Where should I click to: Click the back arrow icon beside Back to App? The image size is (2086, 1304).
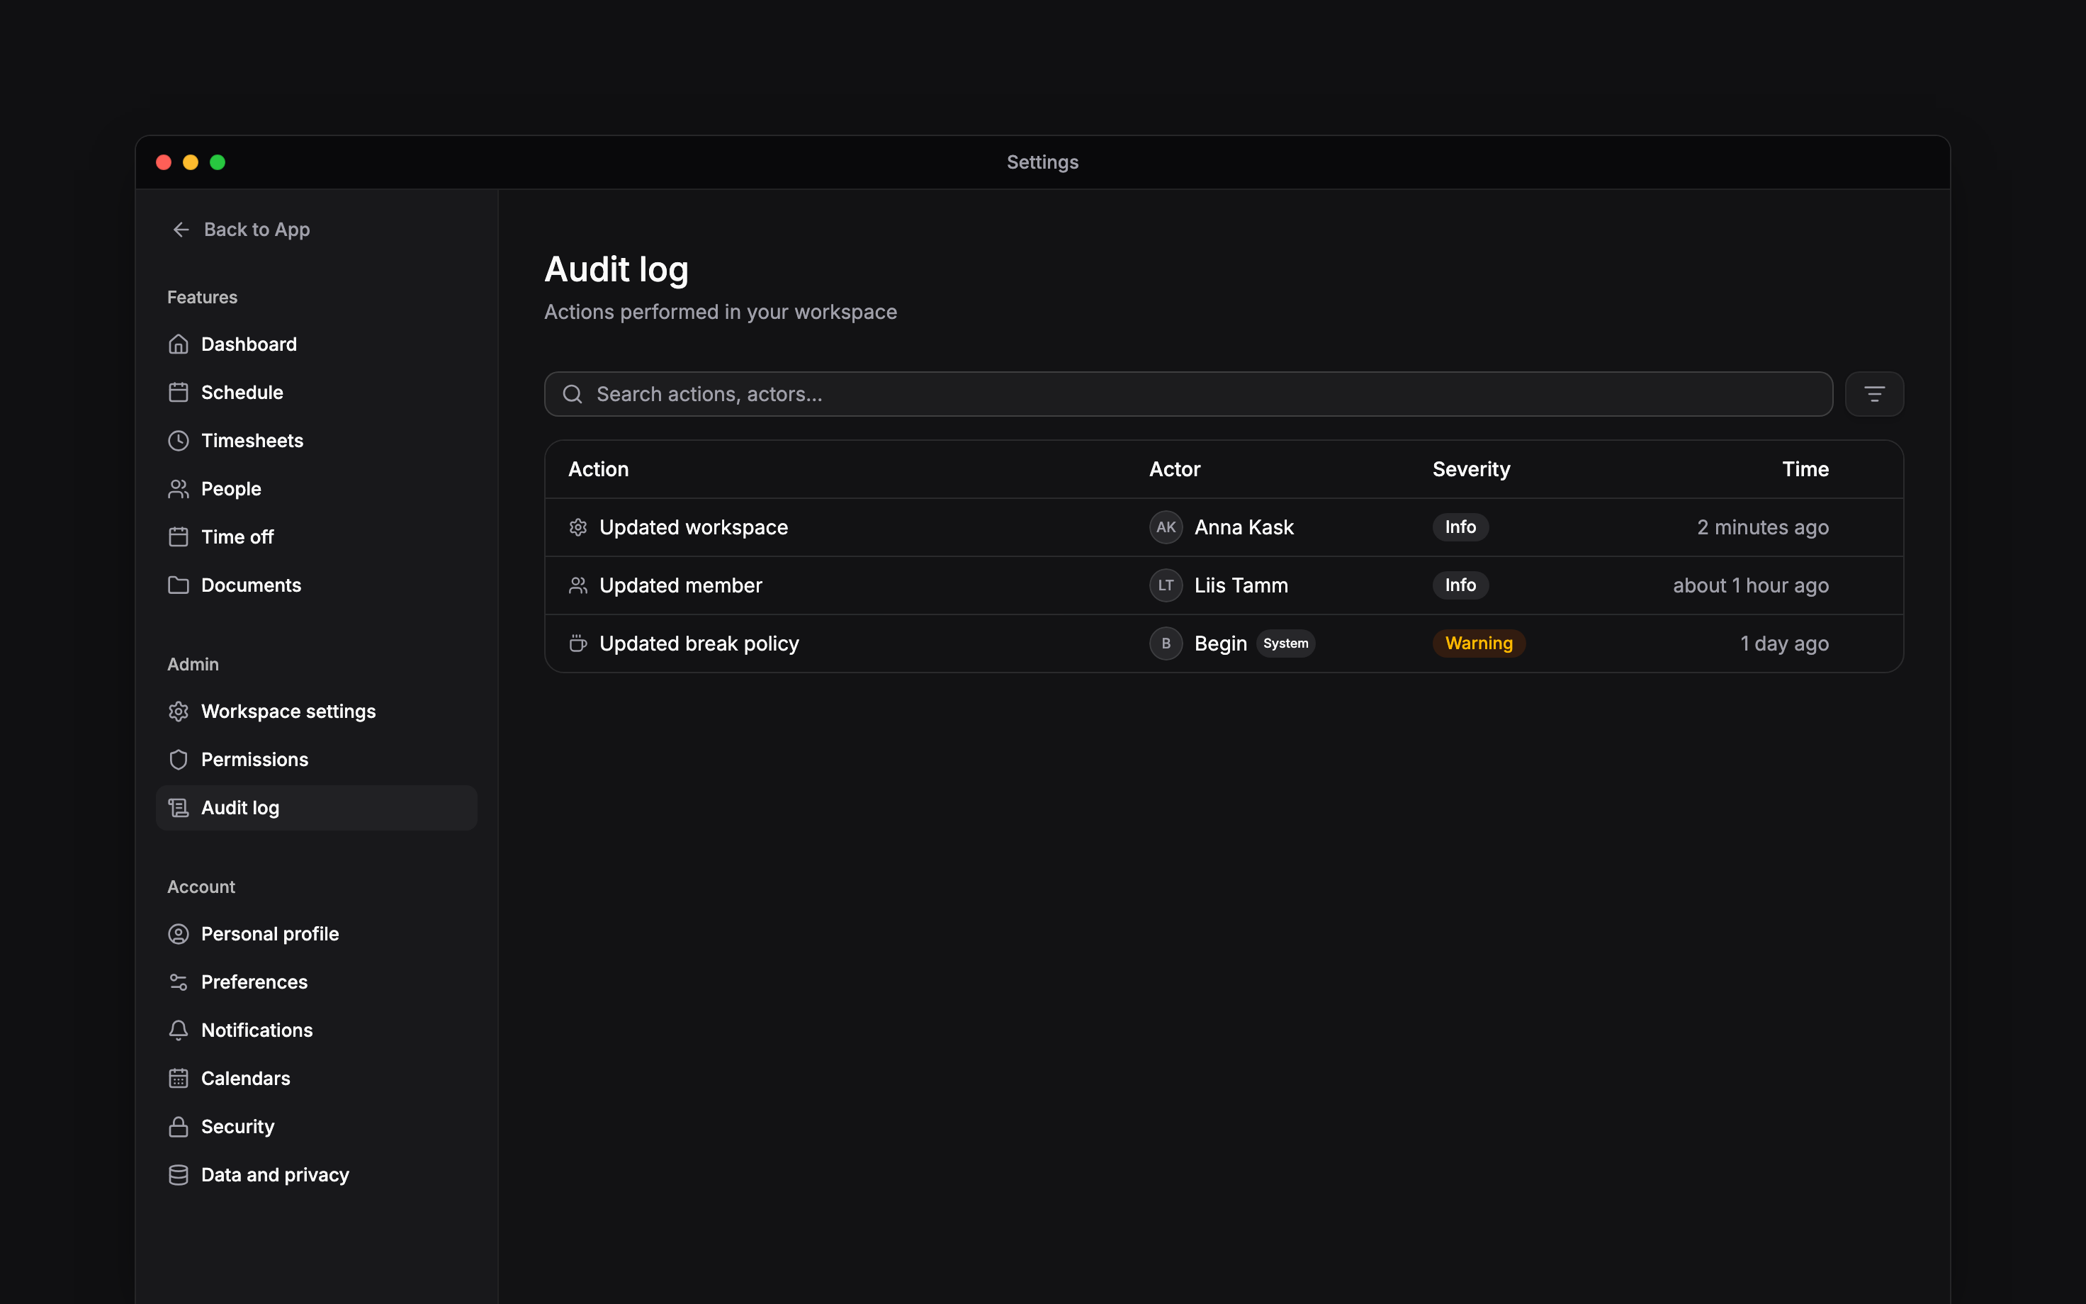pos(181,230)
